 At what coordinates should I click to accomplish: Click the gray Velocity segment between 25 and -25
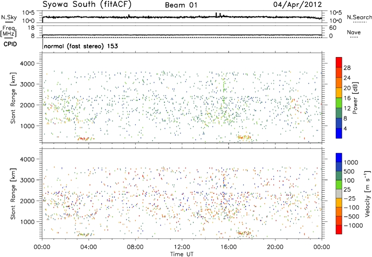click(x=339, y=193)
